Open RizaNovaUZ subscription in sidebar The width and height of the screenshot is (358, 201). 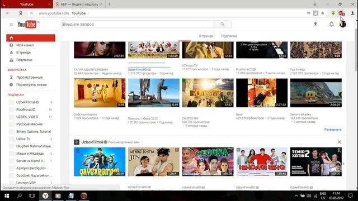[26, 109]
